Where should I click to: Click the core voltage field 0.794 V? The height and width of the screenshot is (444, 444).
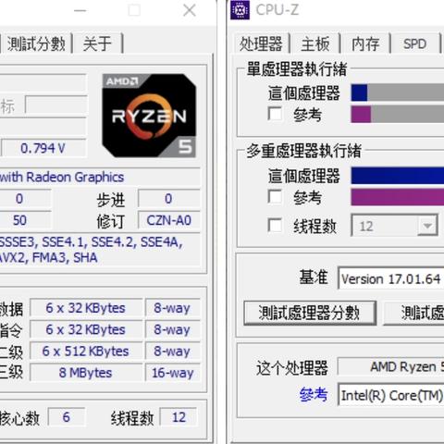(x=43, y=148)
